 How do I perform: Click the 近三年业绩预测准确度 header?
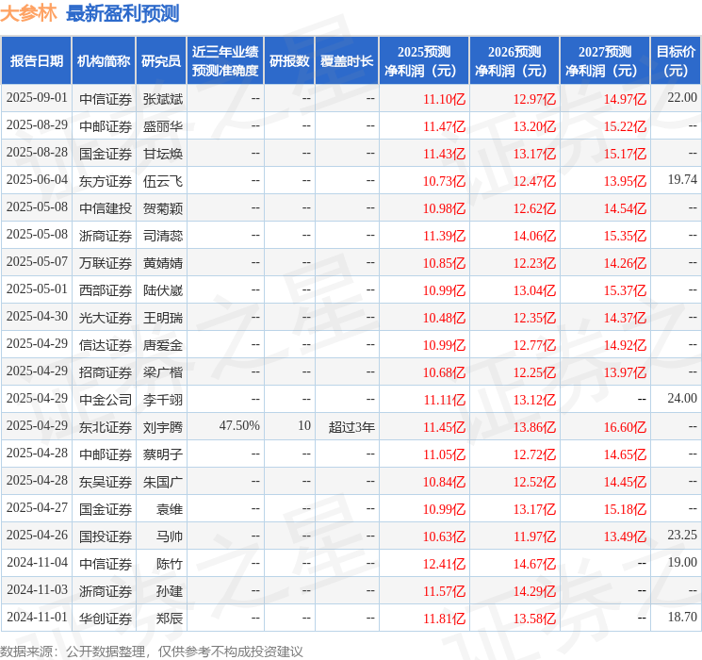tap(225, 61)
